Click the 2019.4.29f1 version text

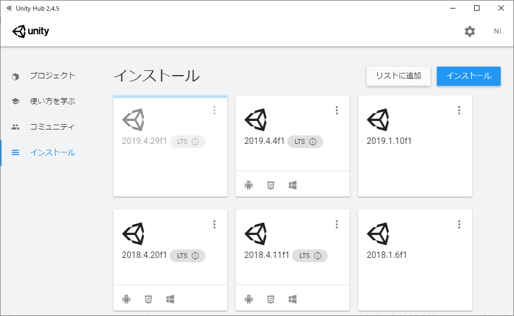coord(144,141)
